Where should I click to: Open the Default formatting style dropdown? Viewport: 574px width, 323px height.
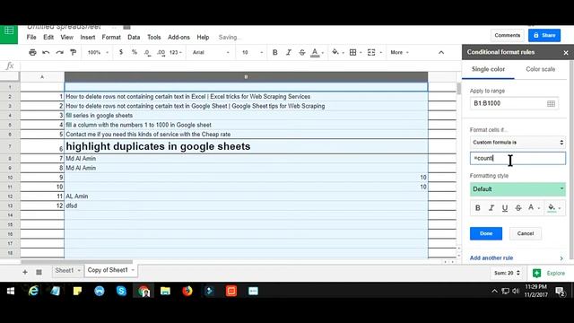tap(517, 189)
